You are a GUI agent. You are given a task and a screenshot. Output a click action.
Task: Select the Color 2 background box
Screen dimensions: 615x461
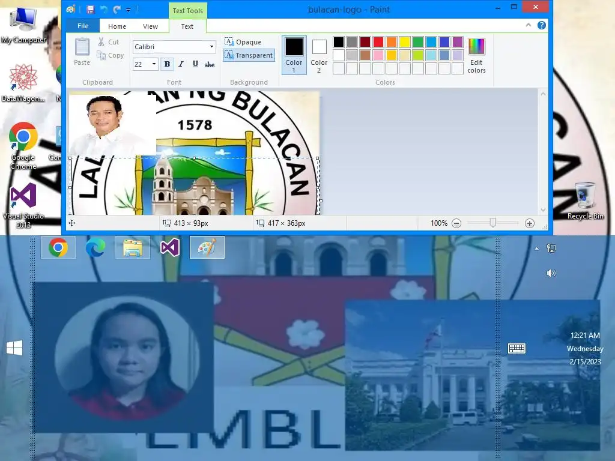coord(319,55)
